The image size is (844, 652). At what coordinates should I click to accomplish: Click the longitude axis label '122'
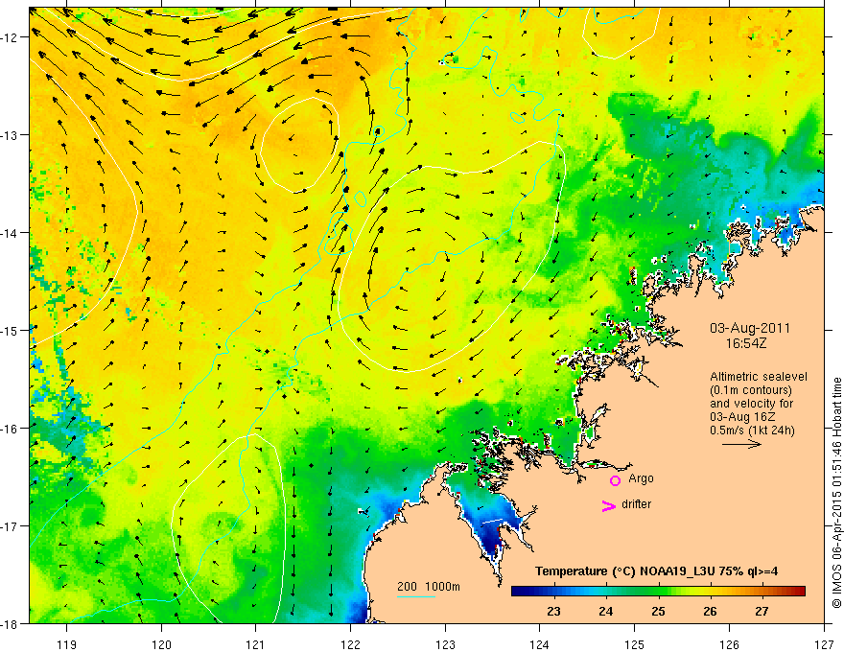350,645
